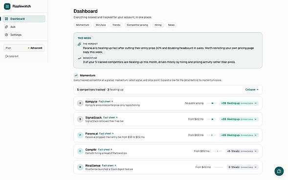Select the Hiring filter chip
This screenshot has width=288, height=180.
coord(158,25)
